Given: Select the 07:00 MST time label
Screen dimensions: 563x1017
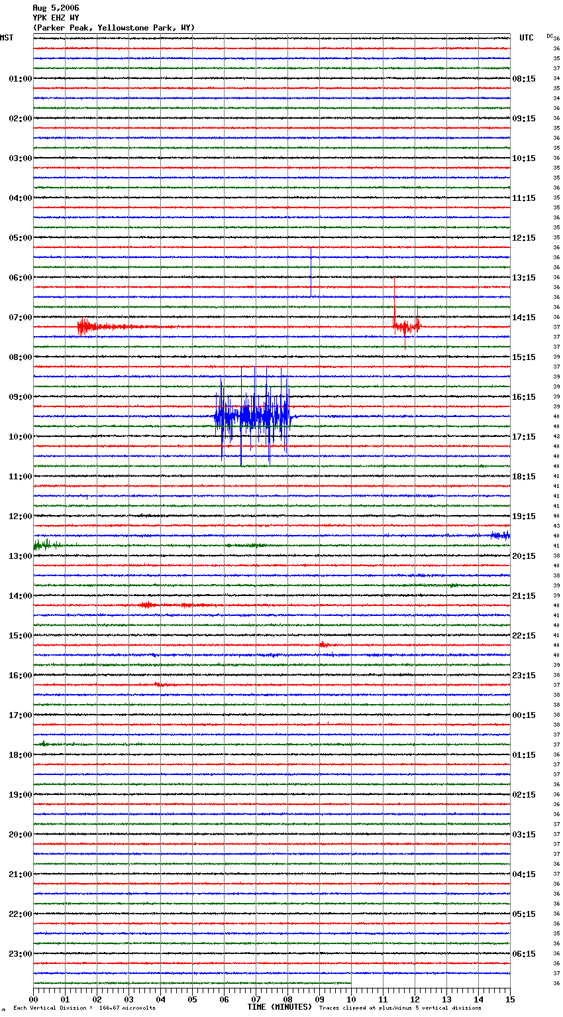Looking at the screenshot, I should [x=20, y=318].
